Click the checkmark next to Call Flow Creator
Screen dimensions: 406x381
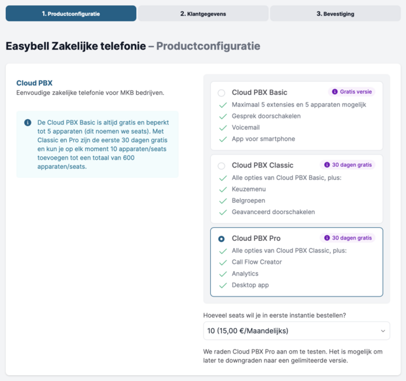pos(223,263)
